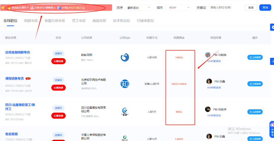Click the 1,000元 commission value
The height and width of the screenshot is (141, 274).
tap(179, 139)
